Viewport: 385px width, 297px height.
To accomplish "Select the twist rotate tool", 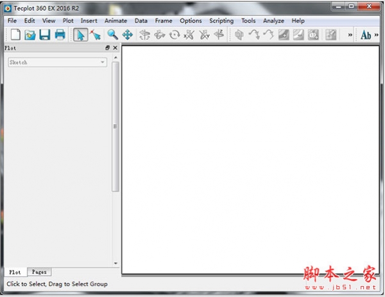I will (x=175, y=35).
